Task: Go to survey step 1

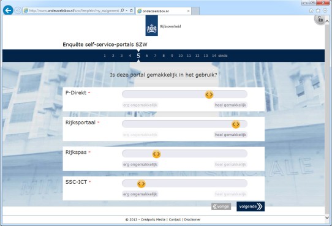Action: pos(105,56)
